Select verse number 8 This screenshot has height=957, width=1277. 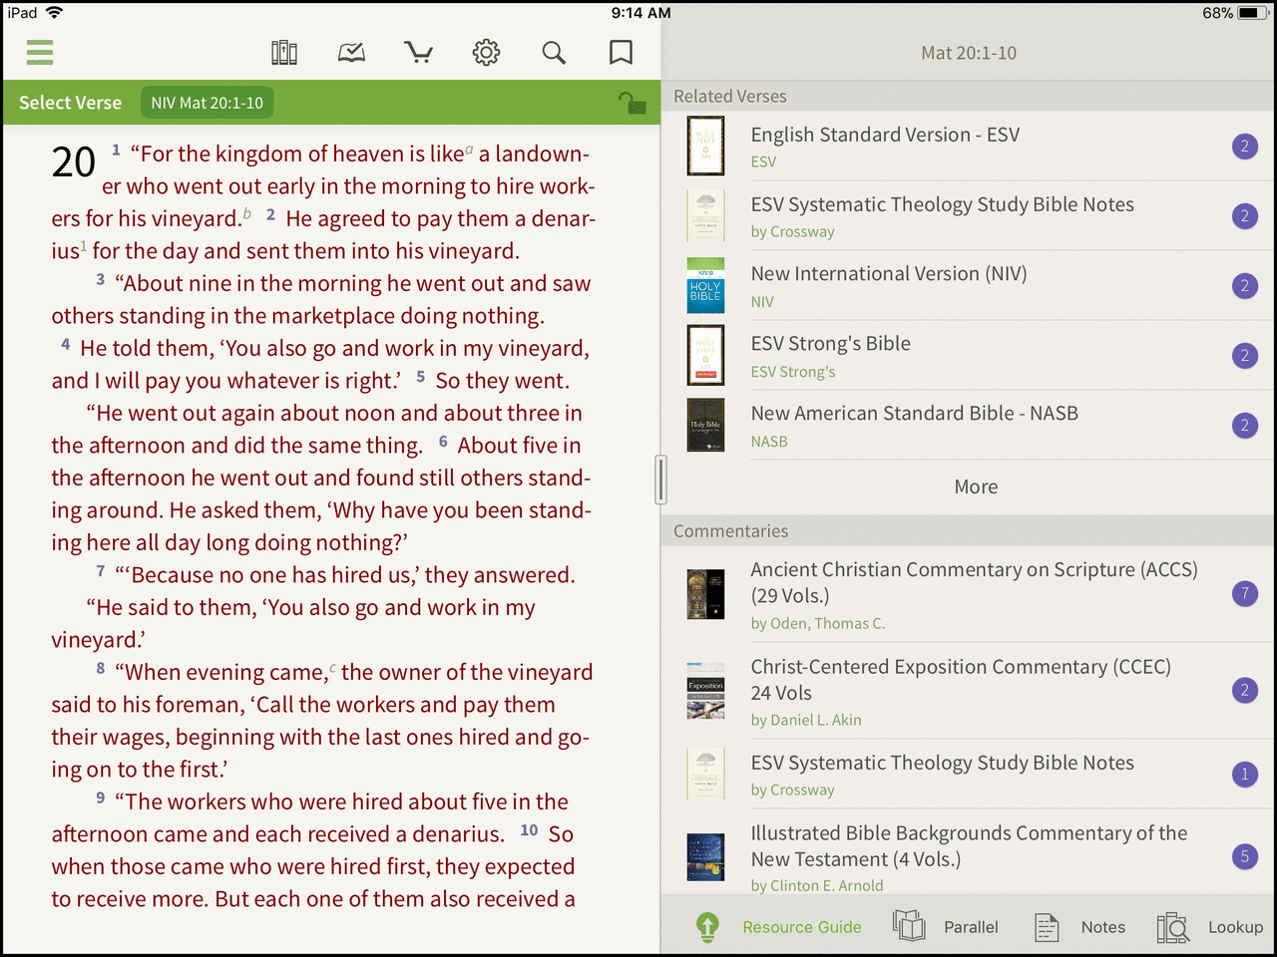coord(101,669)
